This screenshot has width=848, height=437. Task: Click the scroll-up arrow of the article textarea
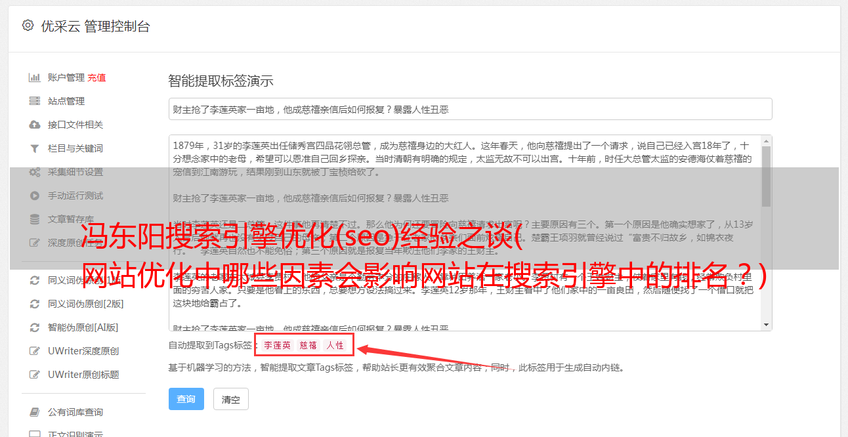click(766, 141)
